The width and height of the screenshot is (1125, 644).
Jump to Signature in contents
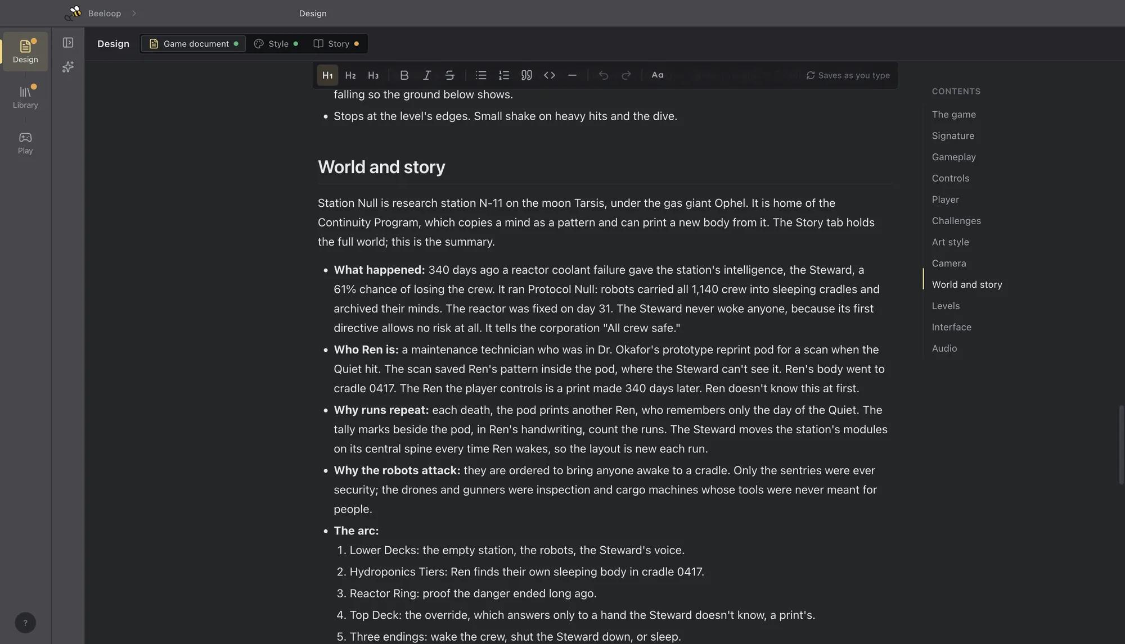click(953, 136)
